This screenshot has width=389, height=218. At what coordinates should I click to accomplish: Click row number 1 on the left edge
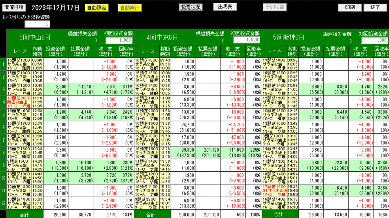(x=3, y=64)
